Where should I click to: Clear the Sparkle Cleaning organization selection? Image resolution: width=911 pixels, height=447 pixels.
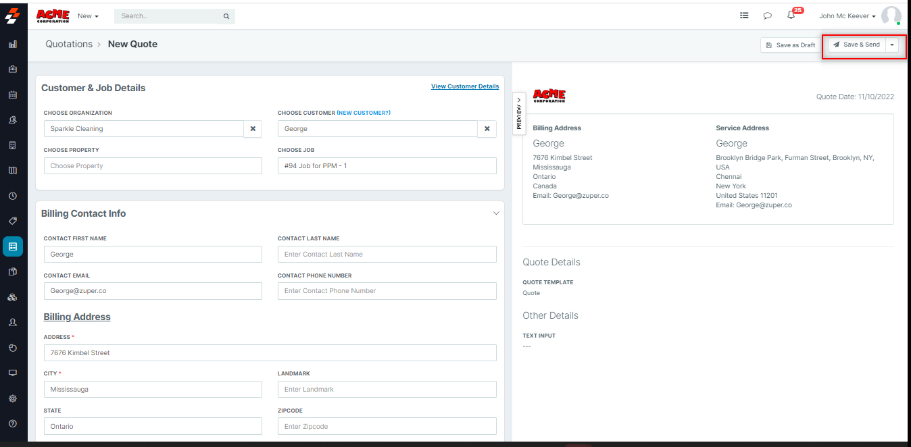pyautogui.click(x=253, y=129)
